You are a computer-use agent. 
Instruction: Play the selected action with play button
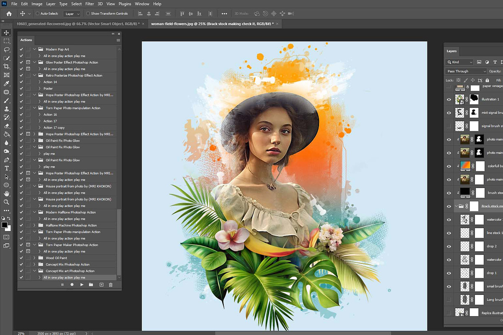point(82,285)
